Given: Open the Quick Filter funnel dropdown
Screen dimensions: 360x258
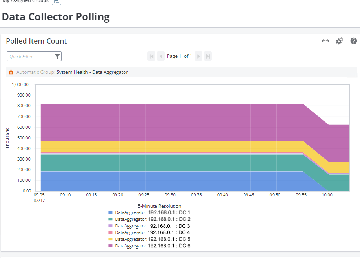Looking at the screenshot, I should coord(57,57).
